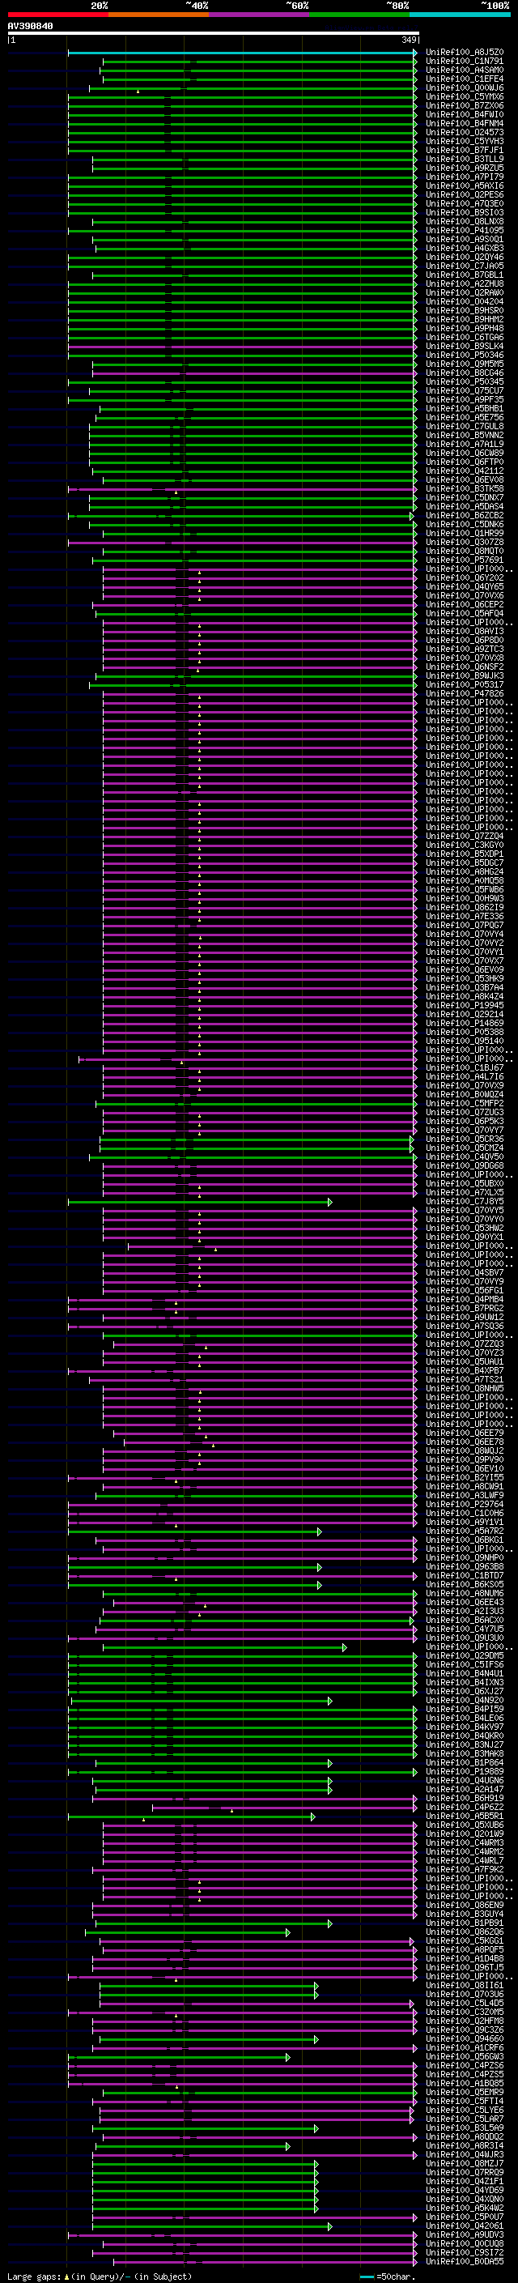This screenshot has height=2283, width=518.
Task: Select hit label UniRef100_Q94660
Action: [465, 2038]
